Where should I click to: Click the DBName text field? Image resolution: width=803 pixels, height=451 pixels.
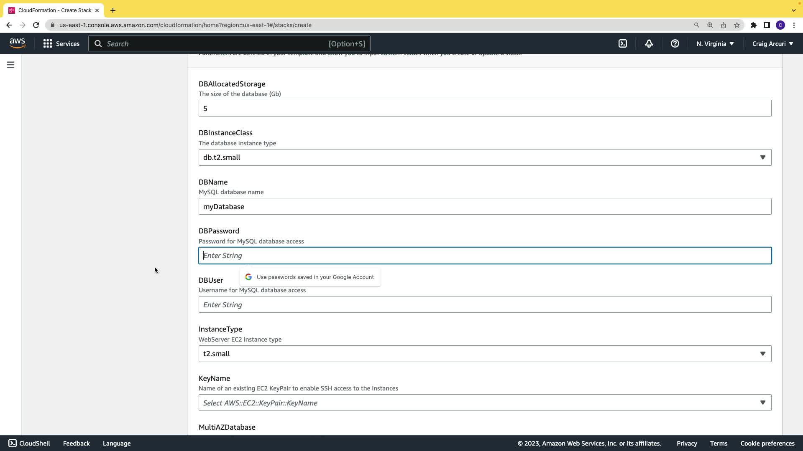pos(485,206)
